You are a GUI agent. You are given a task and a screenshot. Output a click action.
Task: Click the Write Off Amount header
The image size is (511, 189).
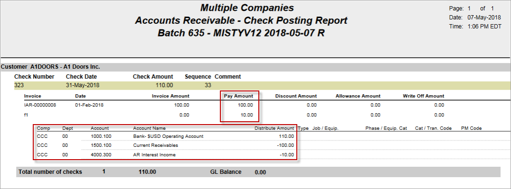(423, 96)
